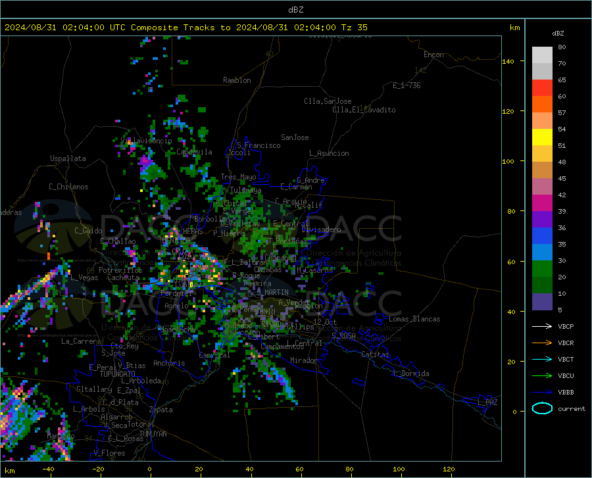Click the 0 km tick on horizontal axis

(x=150, y=469)
